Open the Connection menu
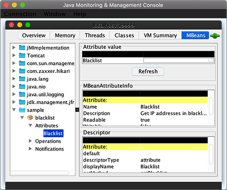The width and height of the screenshot is (227, 190). tap(20, 14)
